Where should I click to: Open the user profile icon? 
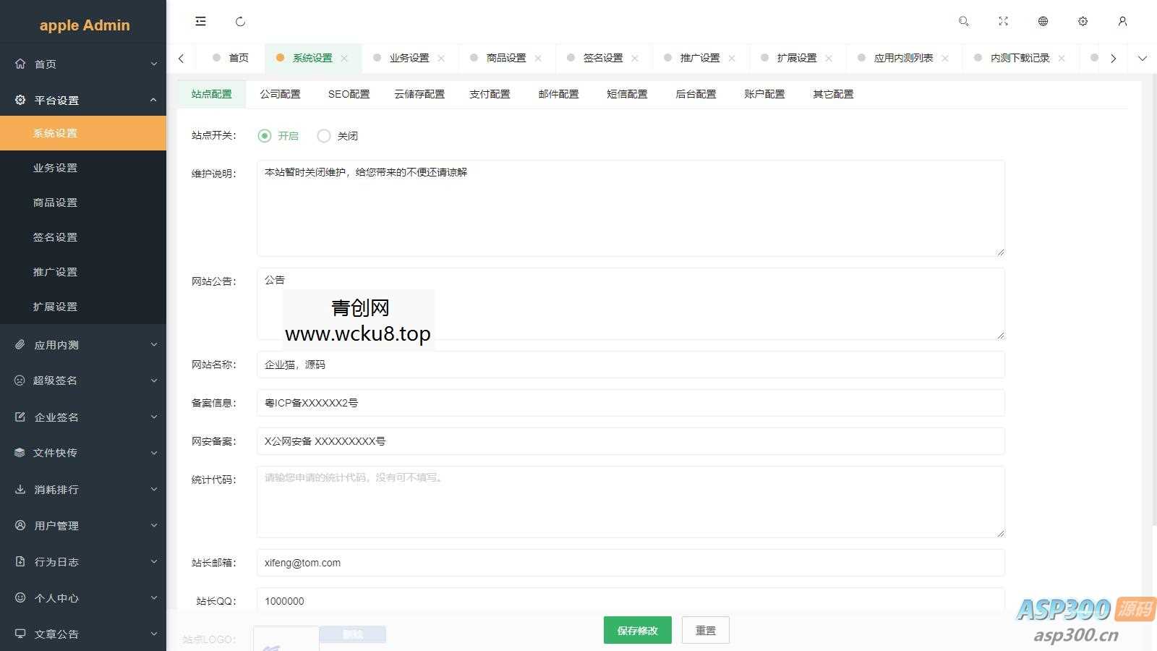pos(1122,21)
